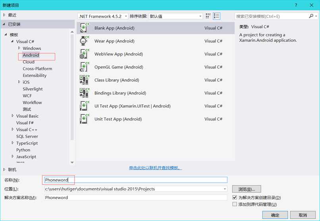Collapse the Visual C# tree node

point(12,42)
